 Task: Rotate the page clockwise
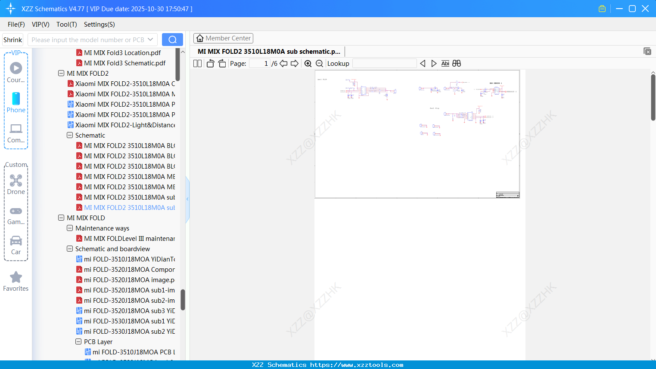(x=222, y=64)
